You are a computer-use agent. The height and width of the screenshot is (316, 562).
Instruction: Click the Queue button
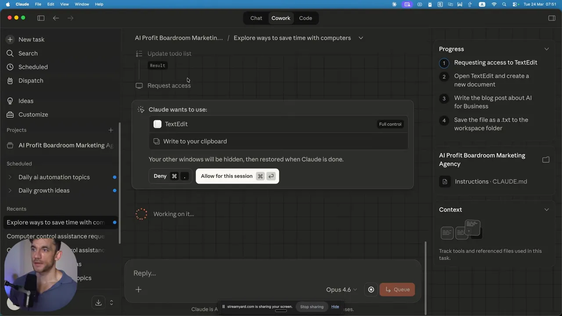(397, 290)
